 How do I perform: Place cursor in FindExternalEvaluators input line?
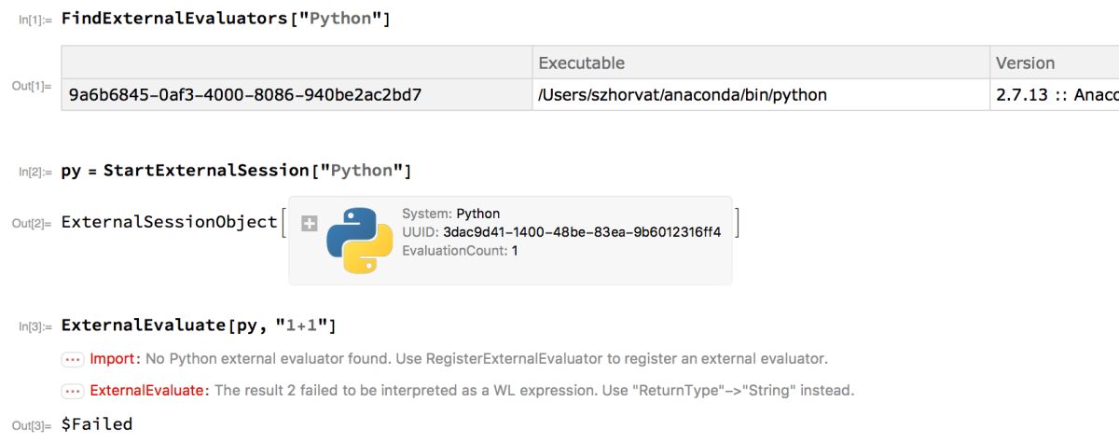pos(225,19)
